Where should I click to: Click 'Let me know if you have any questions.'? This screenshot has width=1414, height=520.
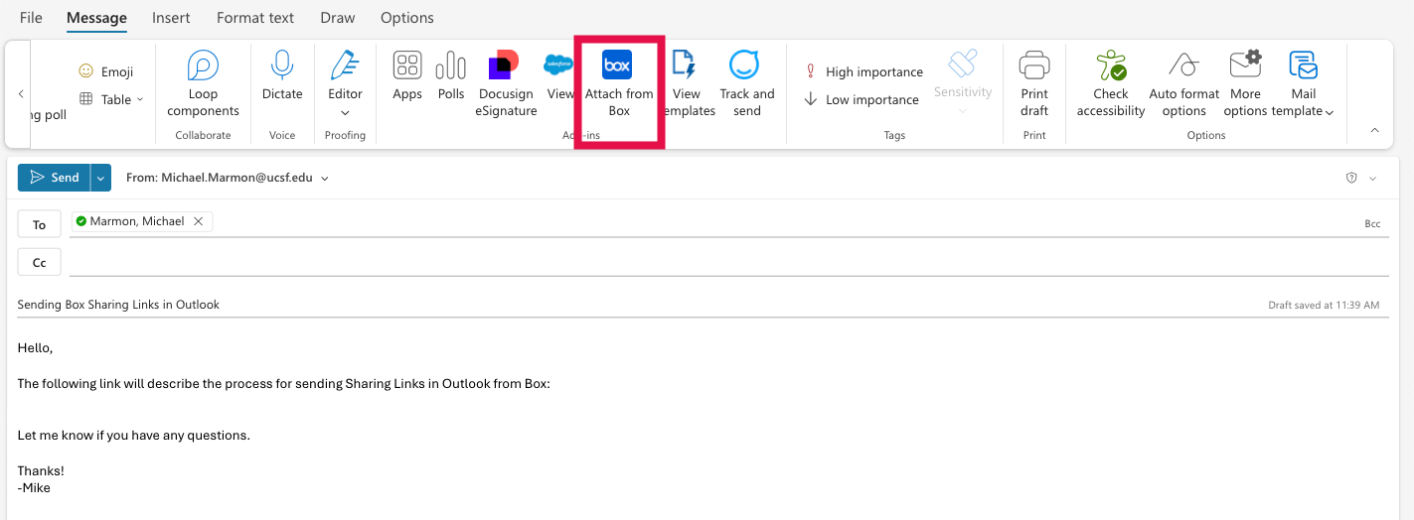[134, 435]
